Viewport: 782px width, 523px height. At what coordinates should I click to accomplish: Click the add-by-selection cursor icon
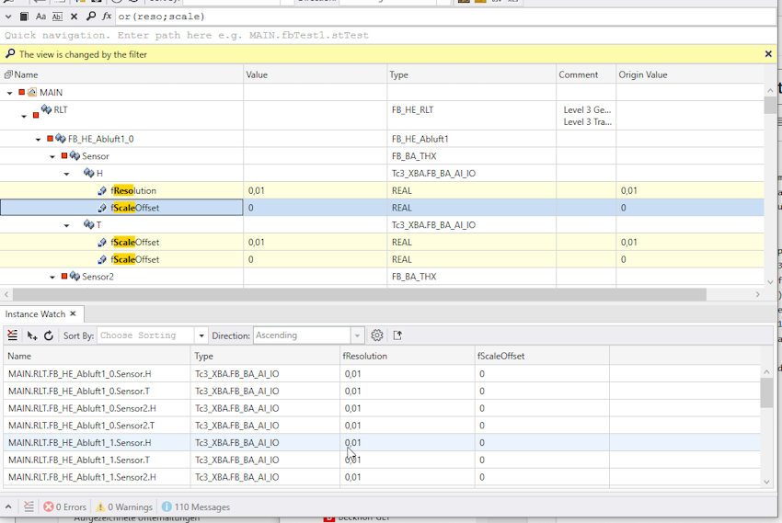(32, 335)
